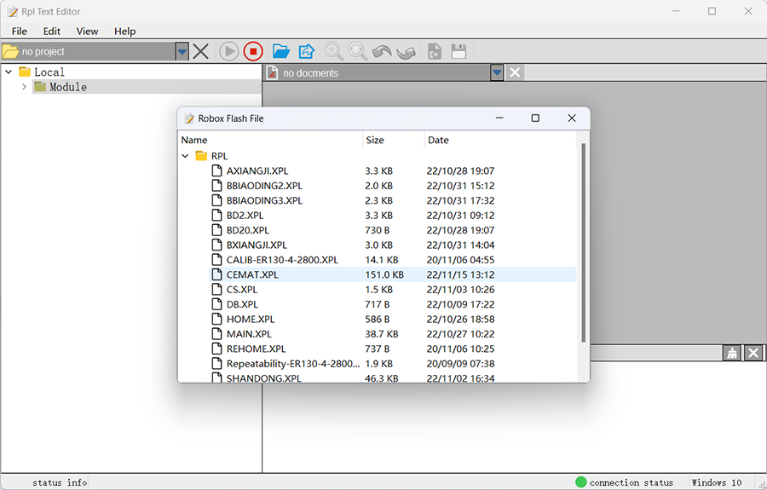Collapse the RPL folder in file list
The image size is (767, 490).
pyautogui.click(x=186, y=156)
